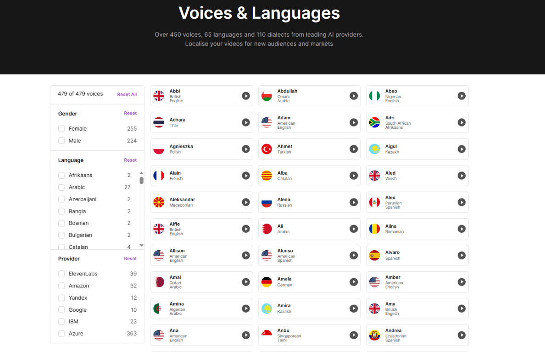Image resolution: width=545 pixels, height=352 pixels.
Task: Play the Aled Welsh voice sample
Action: click(461, 176)
